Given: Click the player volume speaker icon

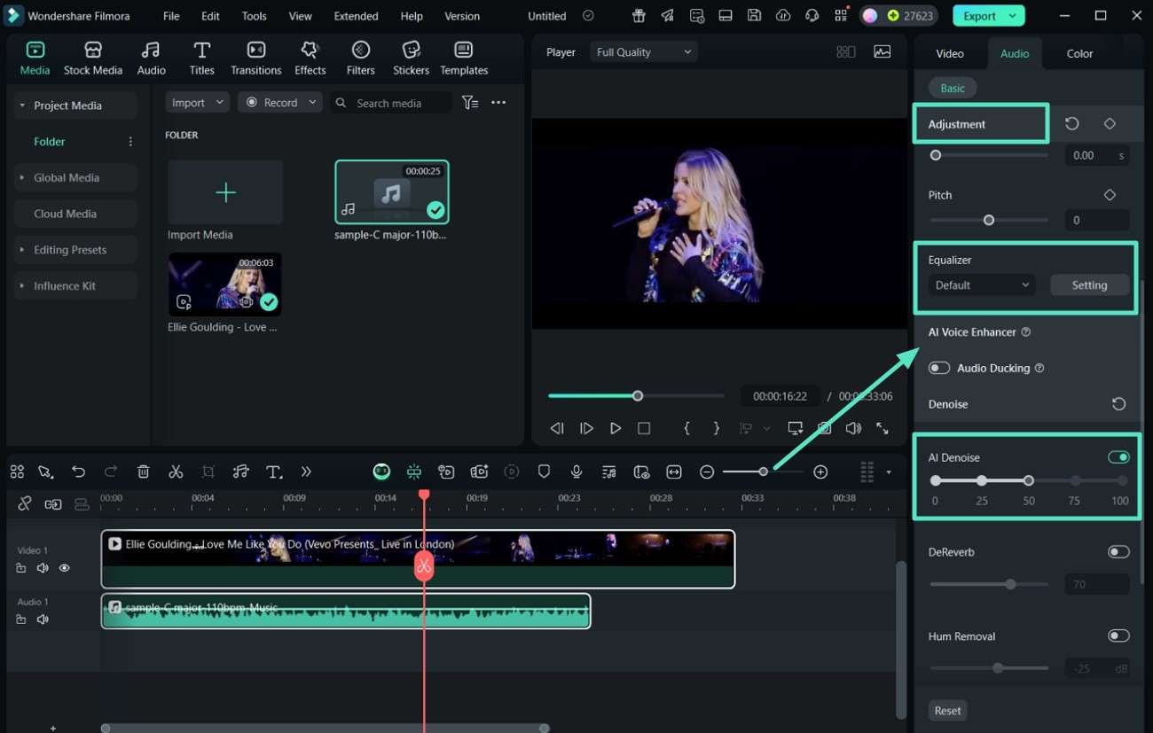Looking at the screenshot, I should click(x=853, y=428).
